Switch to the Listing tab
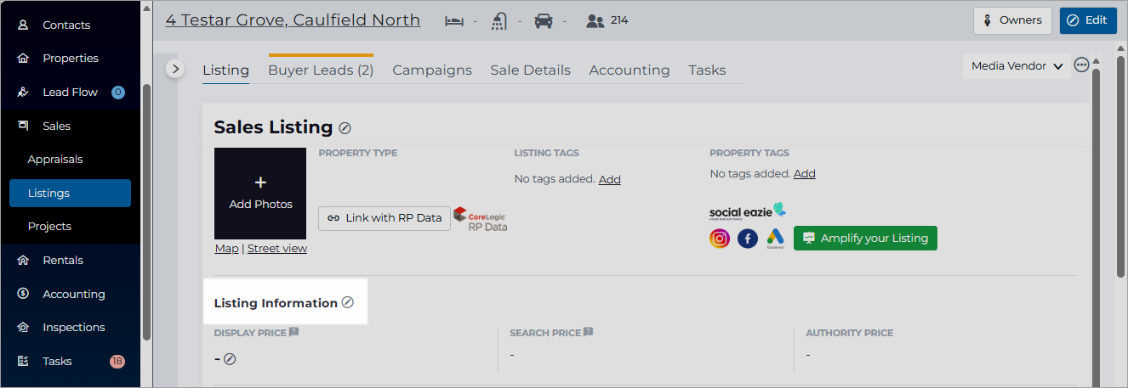This screenshot has height=388, width=1128. [x=225, y=70]
